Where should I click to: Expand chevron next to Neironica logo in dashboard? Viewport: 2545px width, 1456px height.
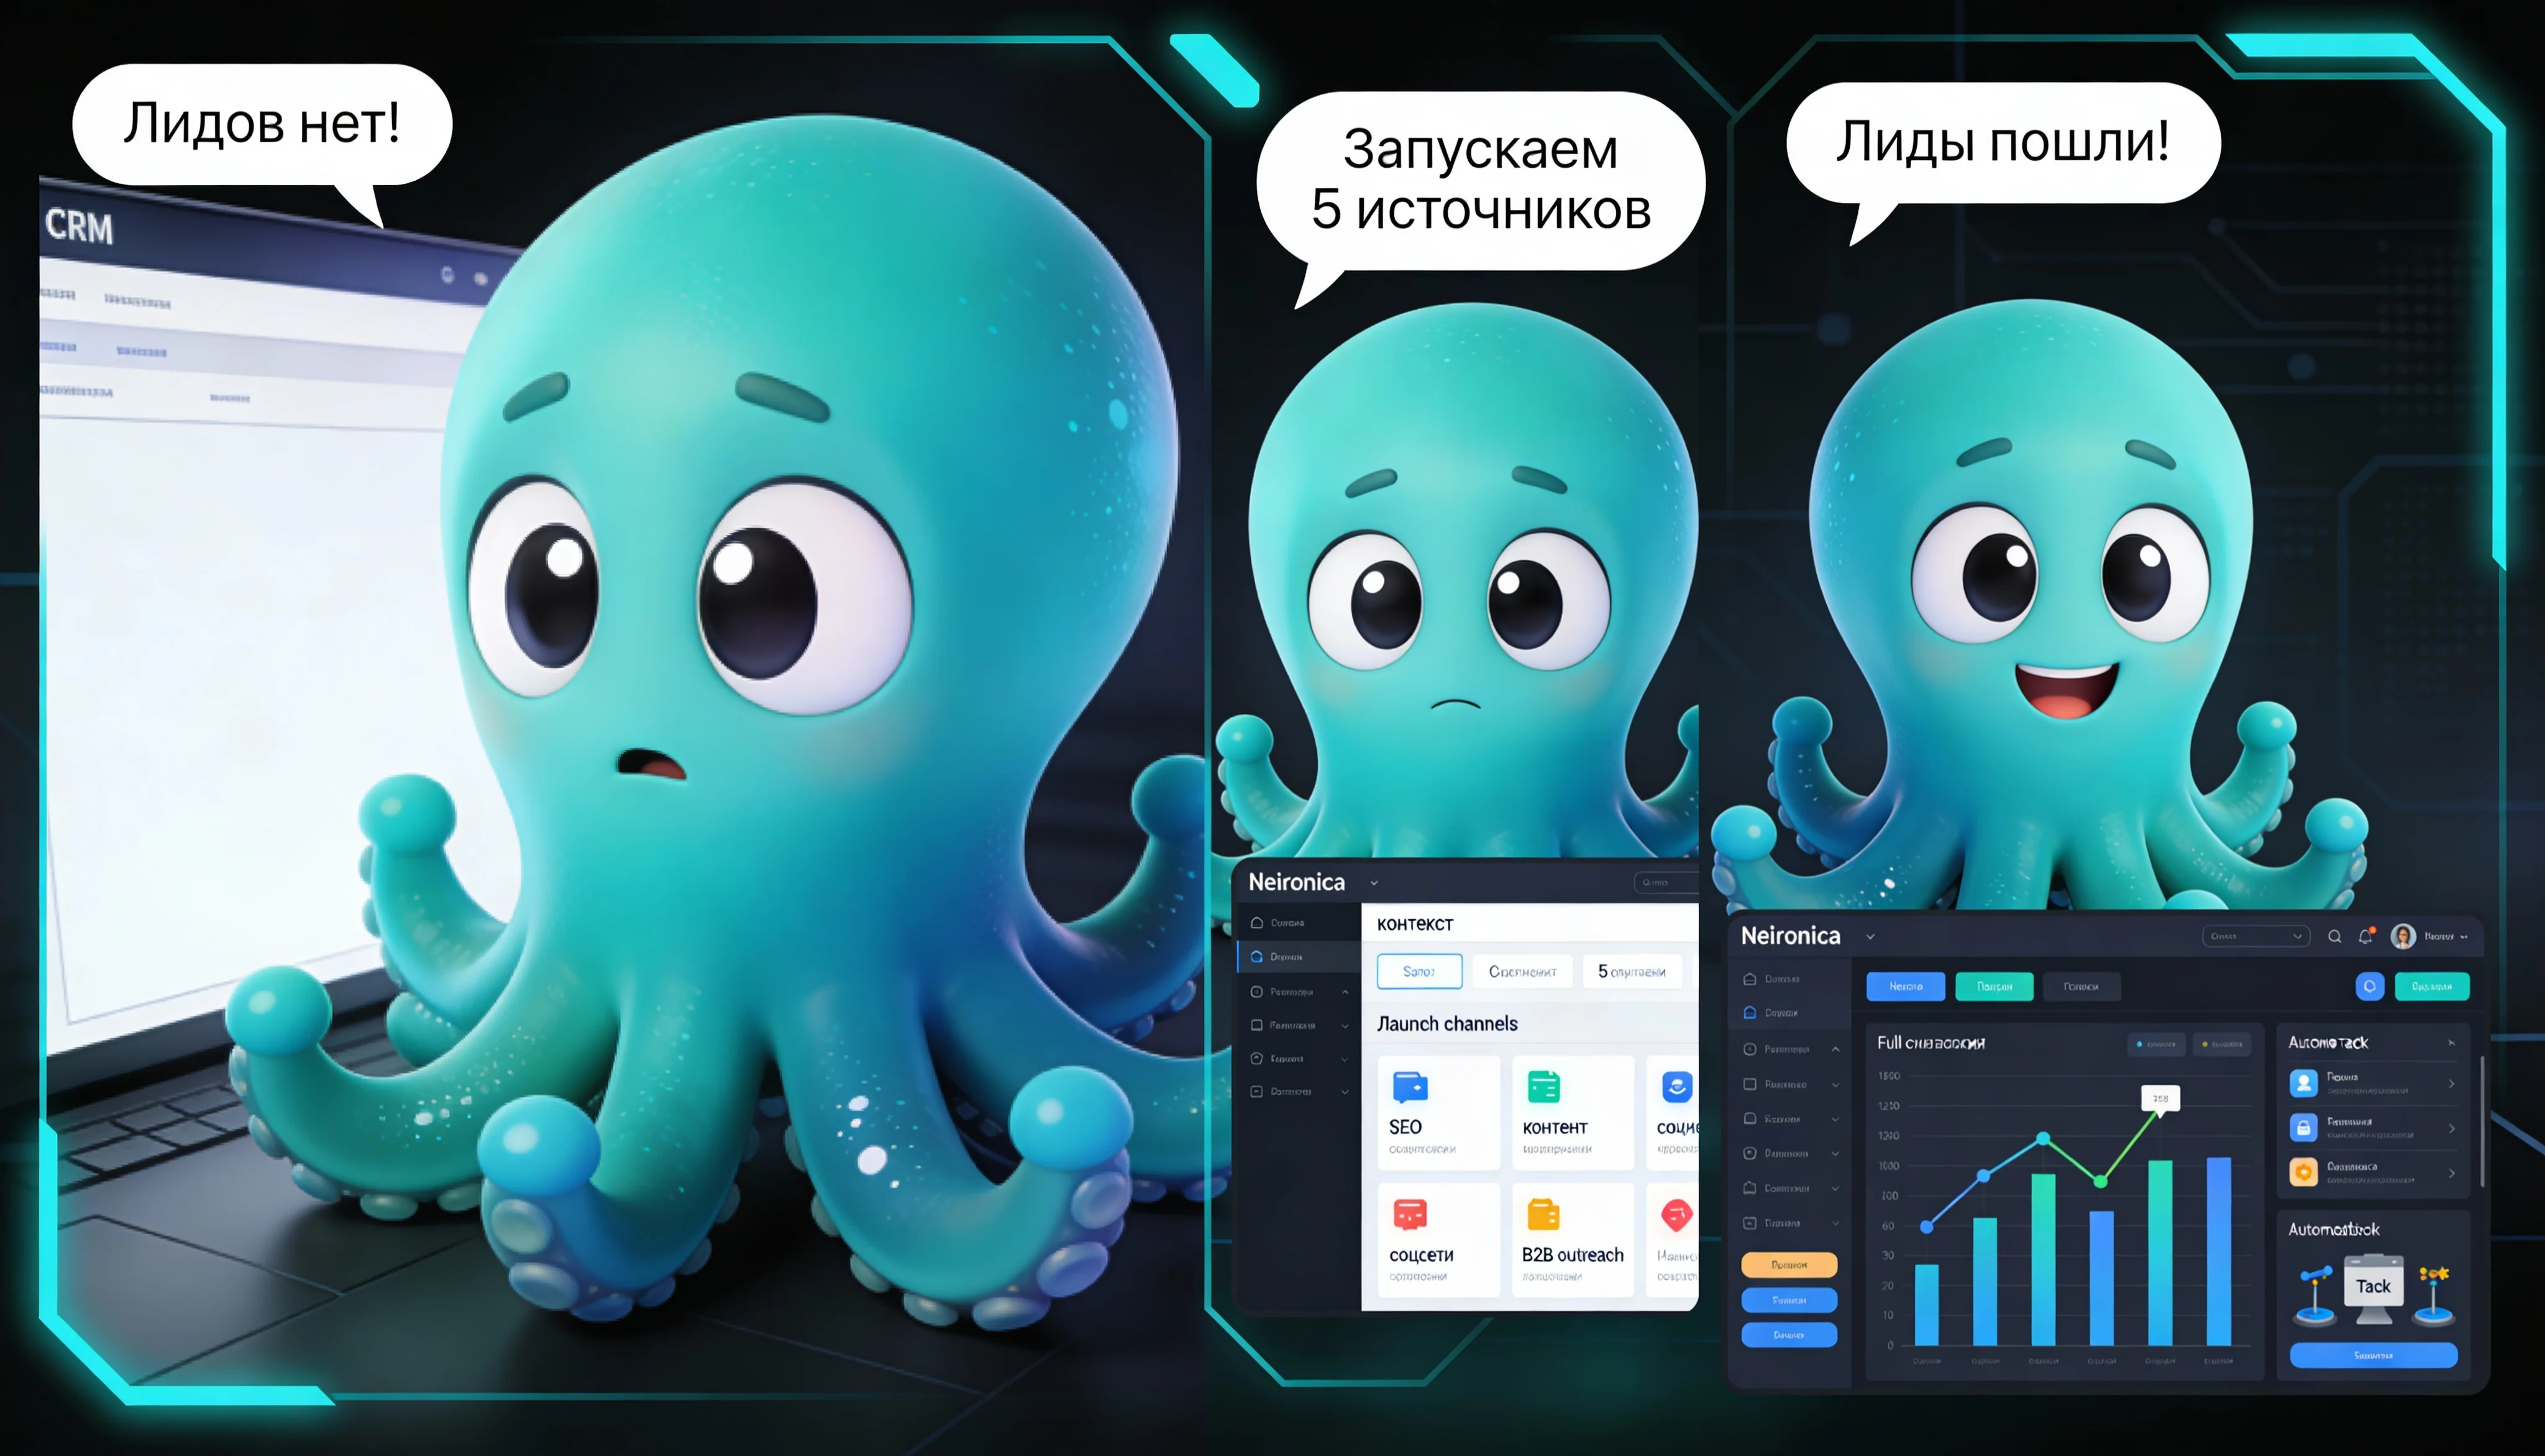1870,937
